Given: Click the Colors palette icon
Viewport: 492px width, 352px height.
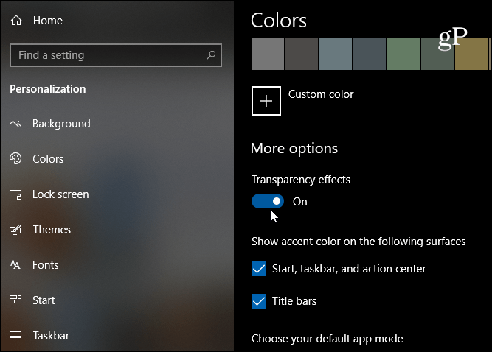Looking at the screenshot, I should point(15,158).
